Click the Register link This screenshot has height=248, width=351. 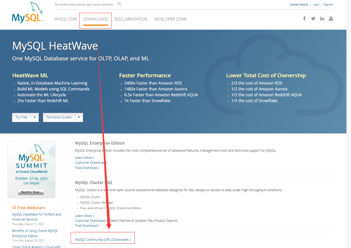coord(329,5)
